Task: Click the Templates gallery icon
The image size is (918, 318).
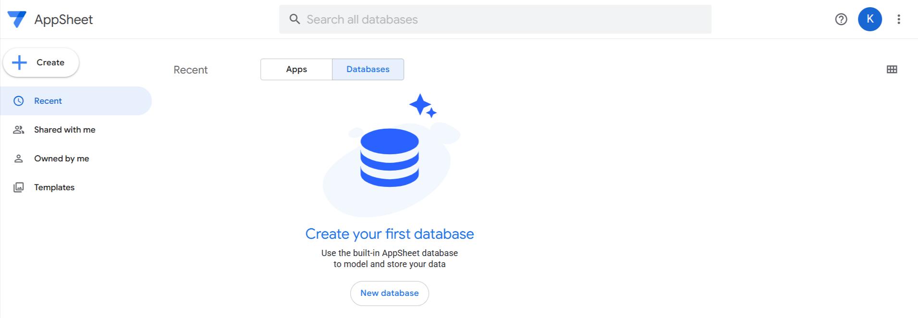Action: (x=19, y=187)
